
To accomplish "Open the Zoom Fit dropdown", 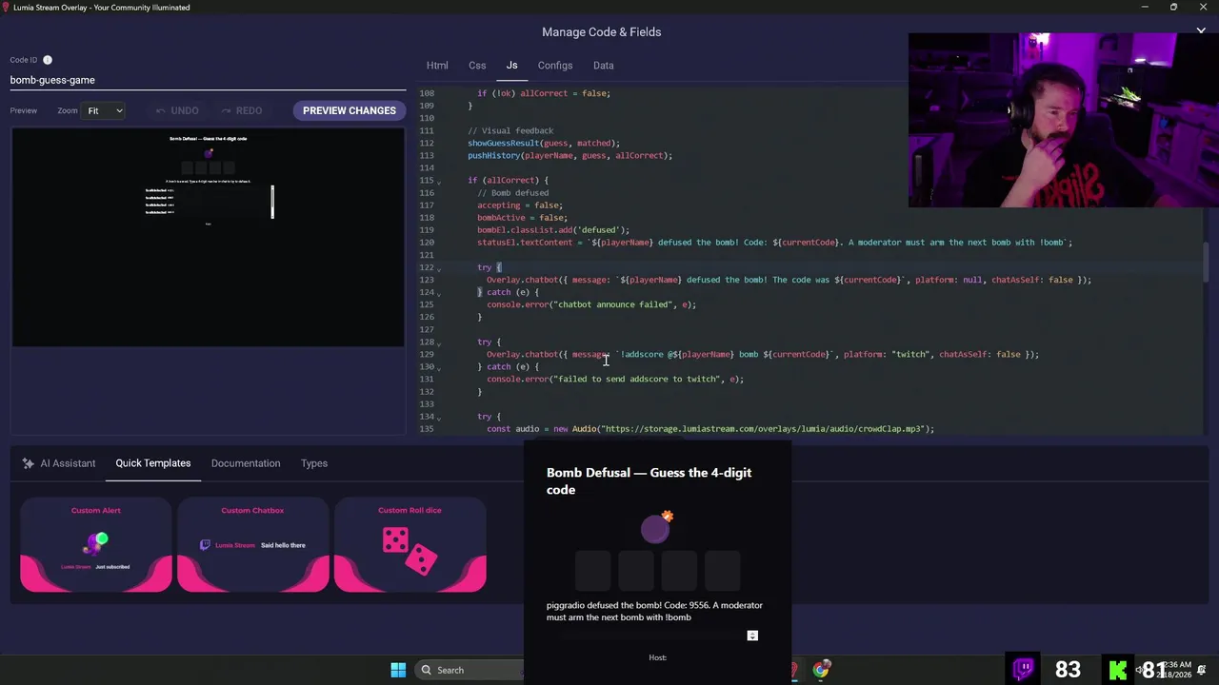I will click(105, 110).
